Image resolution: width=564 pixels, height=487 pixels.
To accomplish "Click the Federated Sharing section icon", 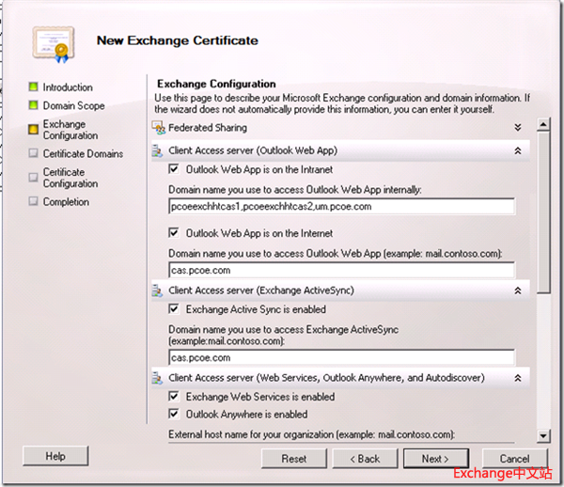I will [x=158, y=127].
